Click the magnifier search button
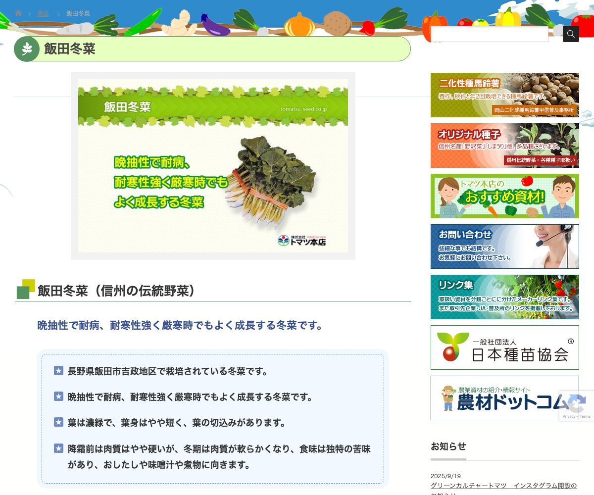 pyautogui.click(x=571, y=34)
